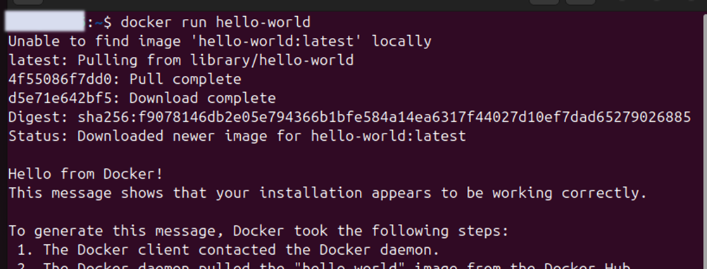Click the 'Docker daemon.' text in step 1
This screenshot has height=278, width=707.
pyautogui.click(x=380, y=250)
